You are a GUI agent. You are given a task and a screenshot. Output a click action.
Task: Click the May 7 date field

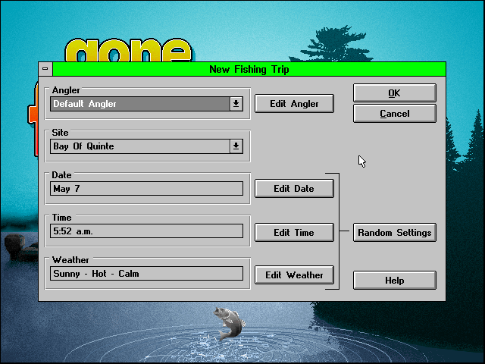click(146, 189)
